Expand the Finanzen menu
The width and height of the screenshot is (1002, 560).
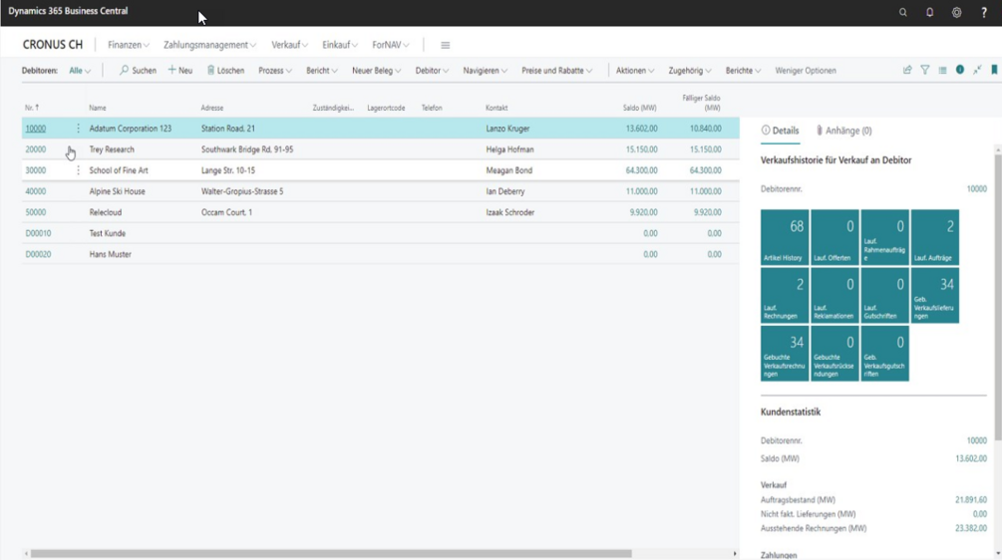tap(129, 45)
